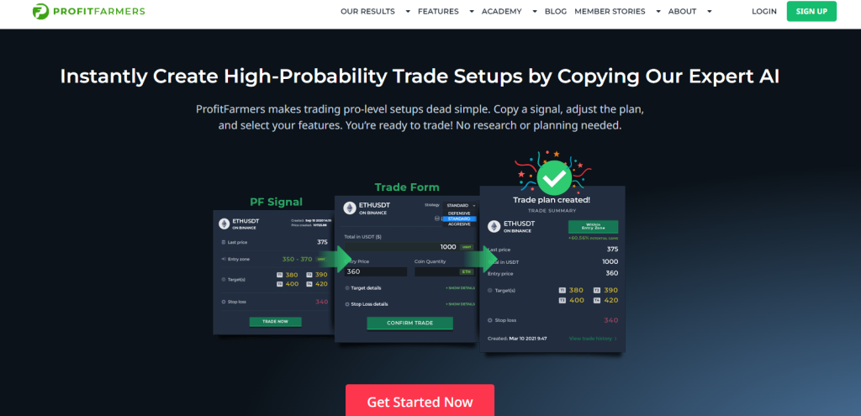The width and height of the screenshot is (861, 416).
Task: Expand the Features menu arrow
Action: tap(471, 11)
